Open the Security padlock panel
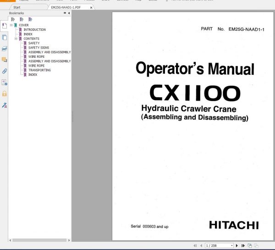 5,94
